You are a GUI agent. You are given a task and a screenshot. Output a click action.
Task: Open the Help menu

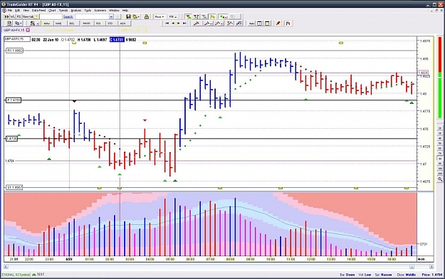pos(125,10)
